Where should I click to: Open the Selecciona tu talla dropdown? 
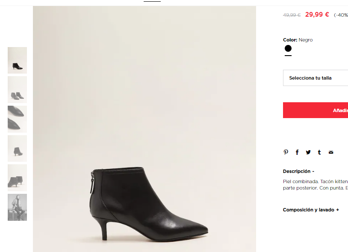click(316, 78)
